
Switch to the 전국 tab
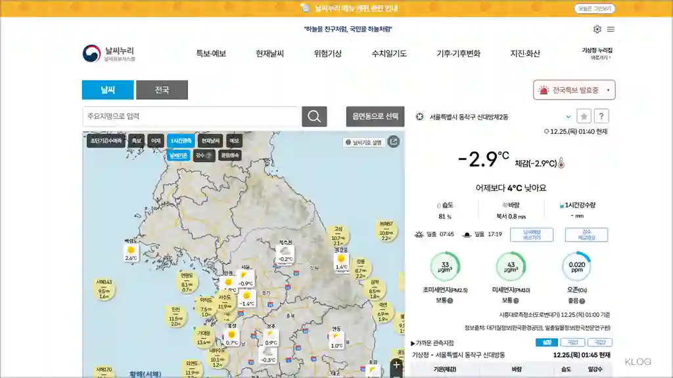[x=162, y=90]
